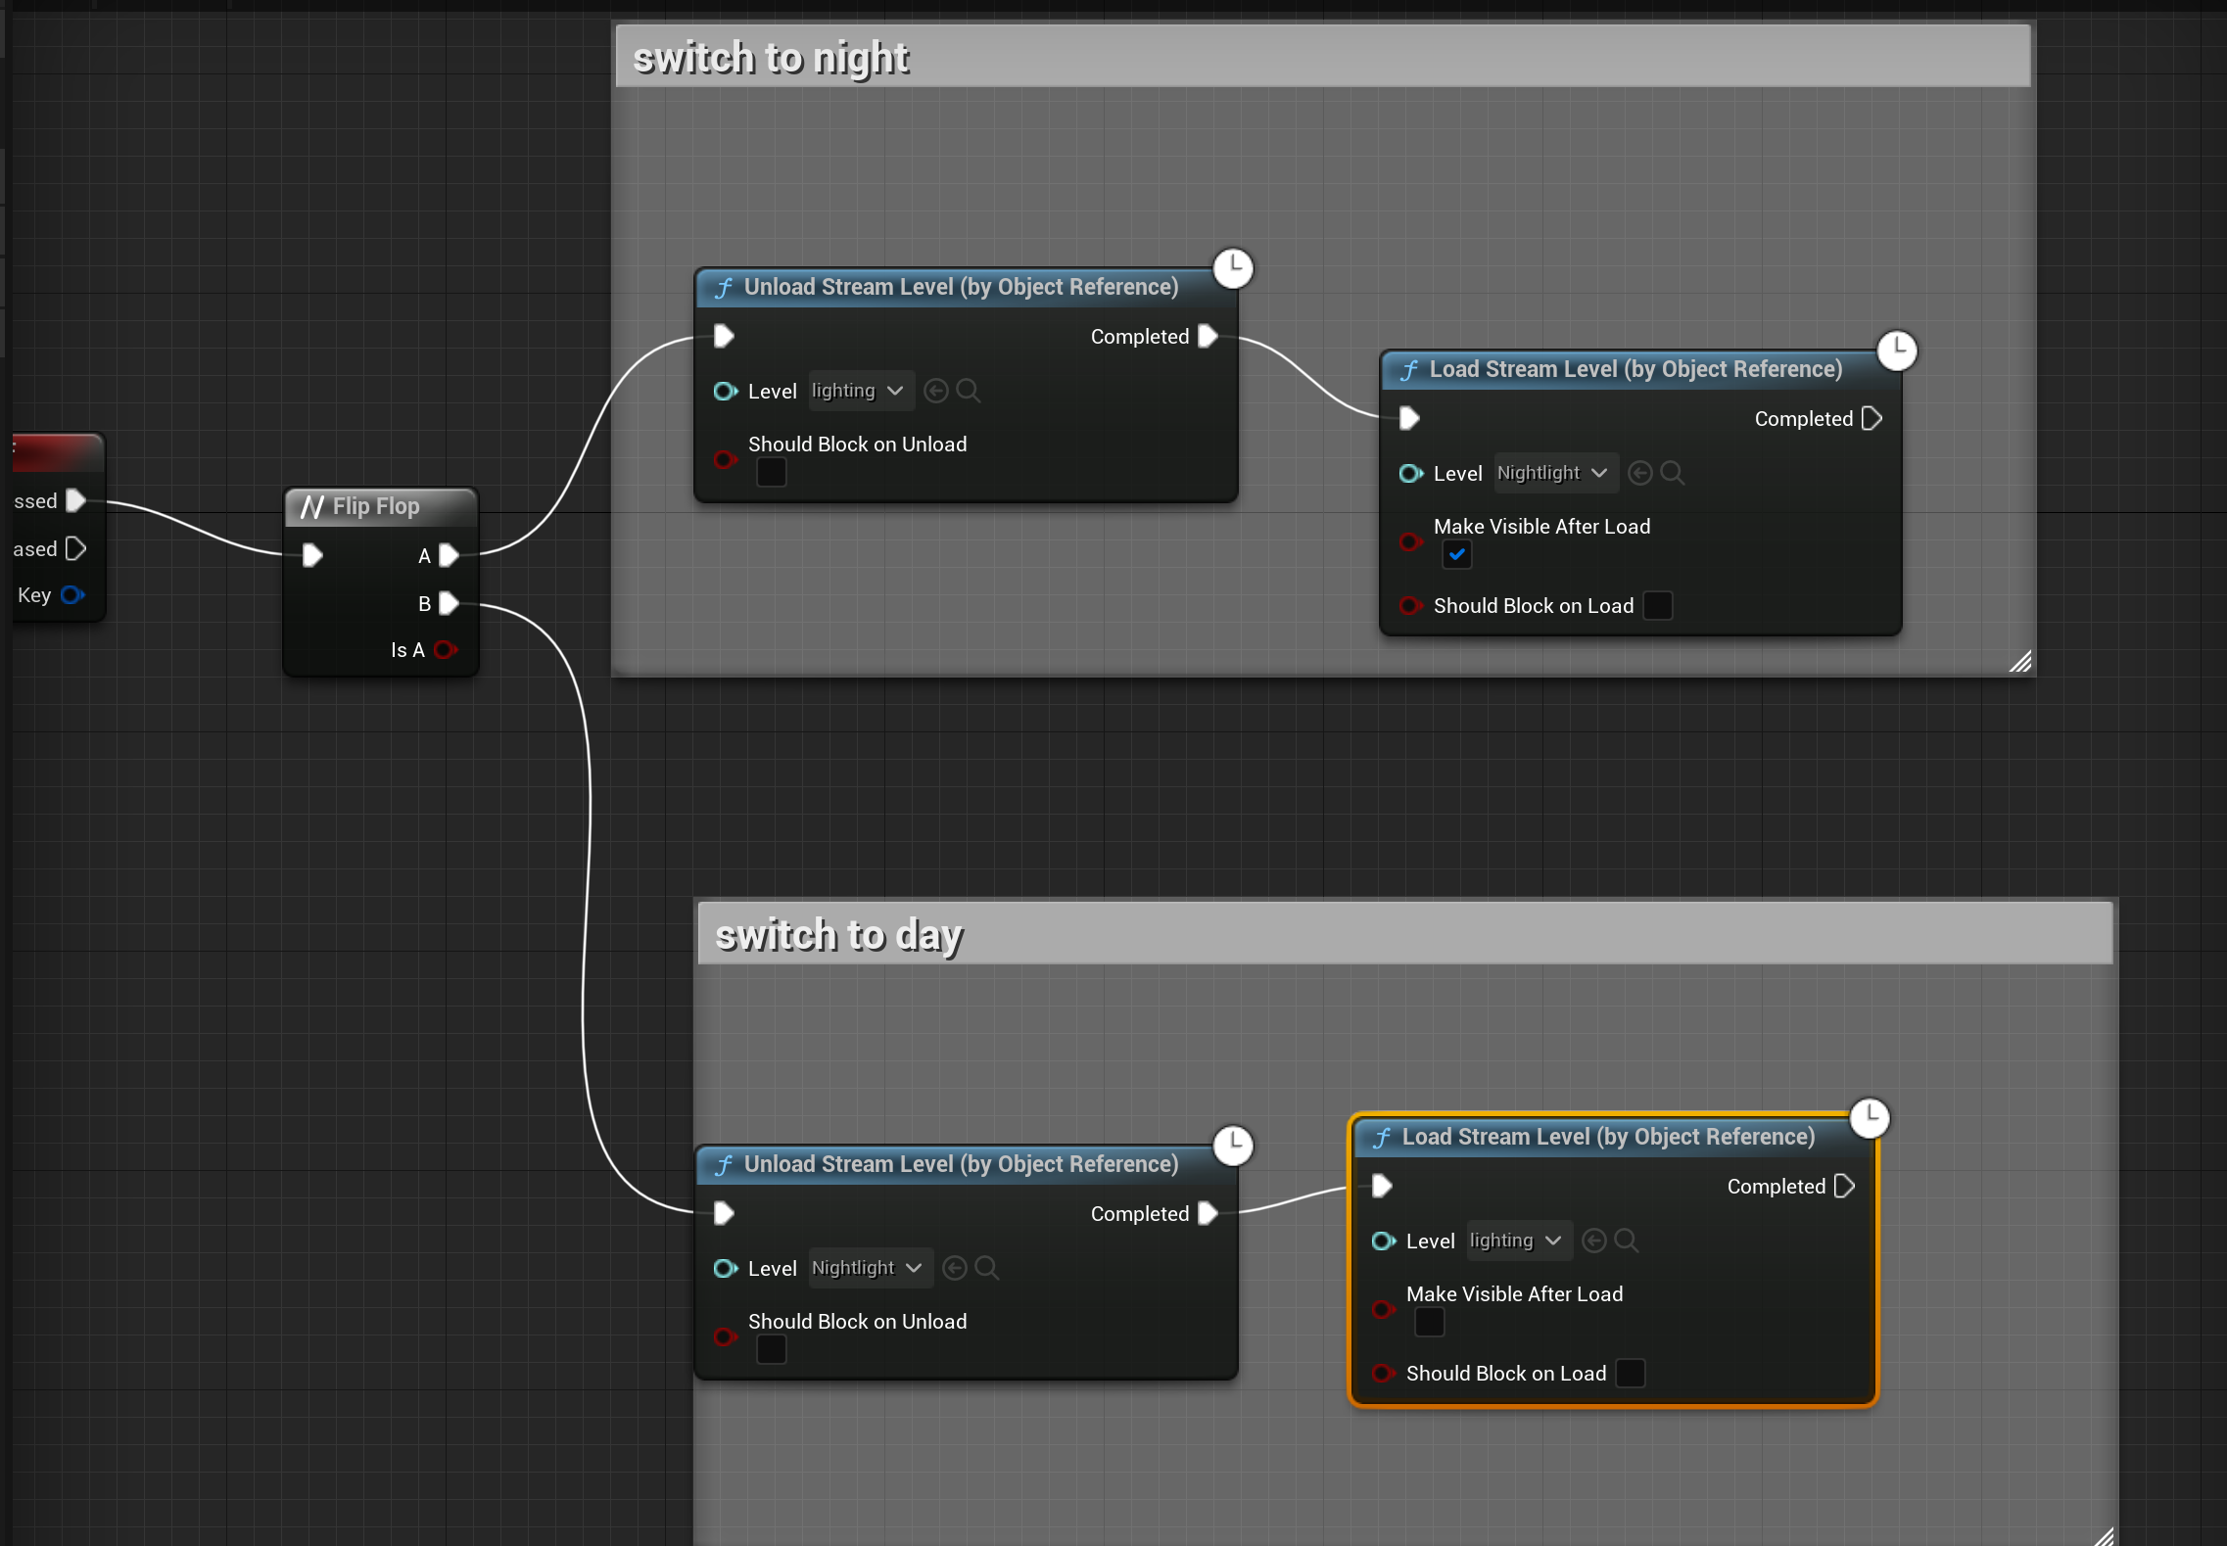Enable Should Block on Unload in day Unload node
Screen dimensions: 2227x1546
point(771,1350)
